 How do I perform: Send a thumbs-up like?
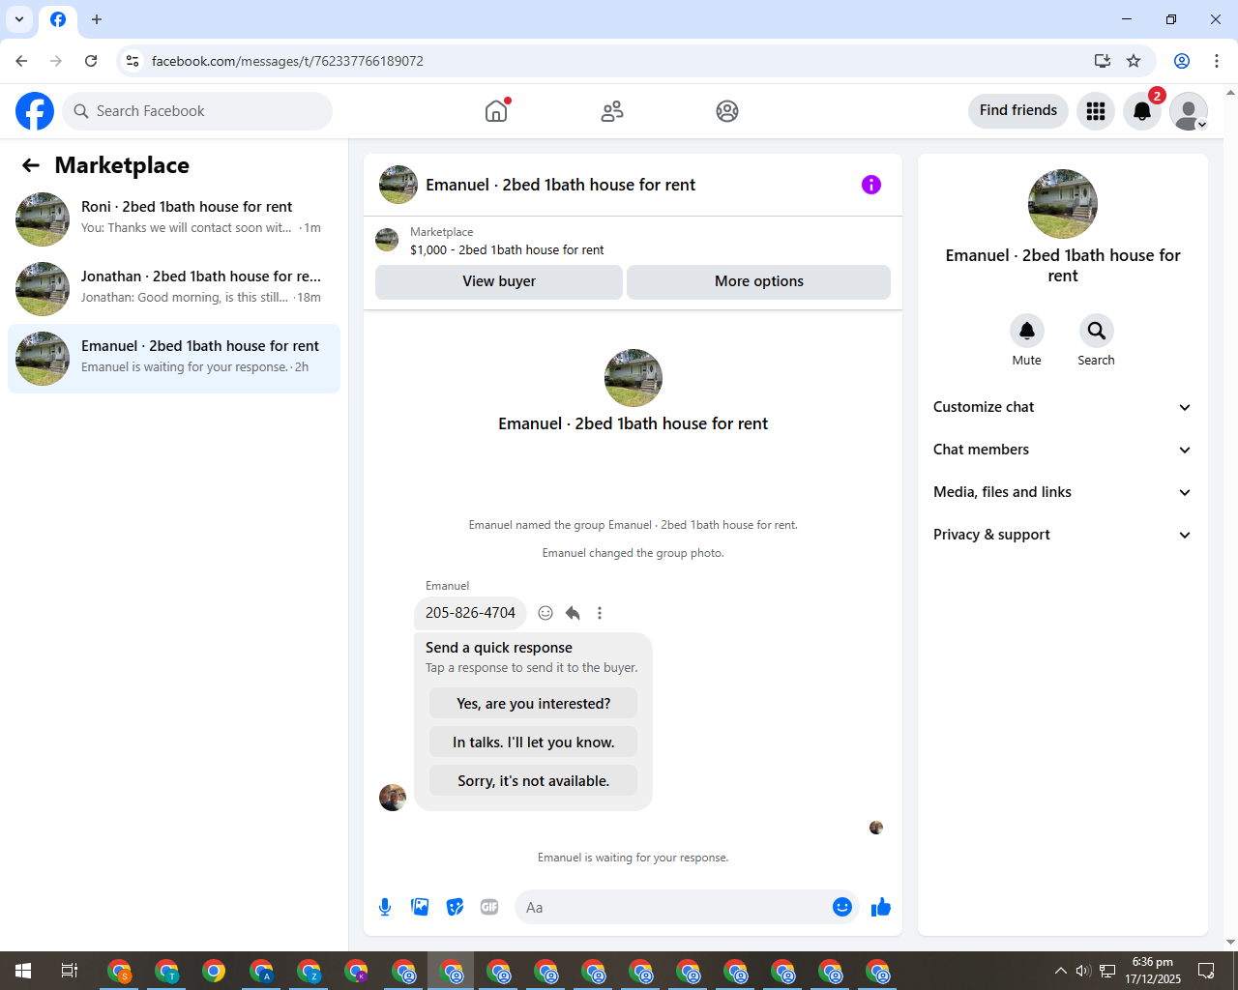point(881,907)
